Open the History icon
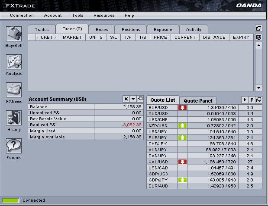This screenshot has width=268, height=206. point(14,118)
